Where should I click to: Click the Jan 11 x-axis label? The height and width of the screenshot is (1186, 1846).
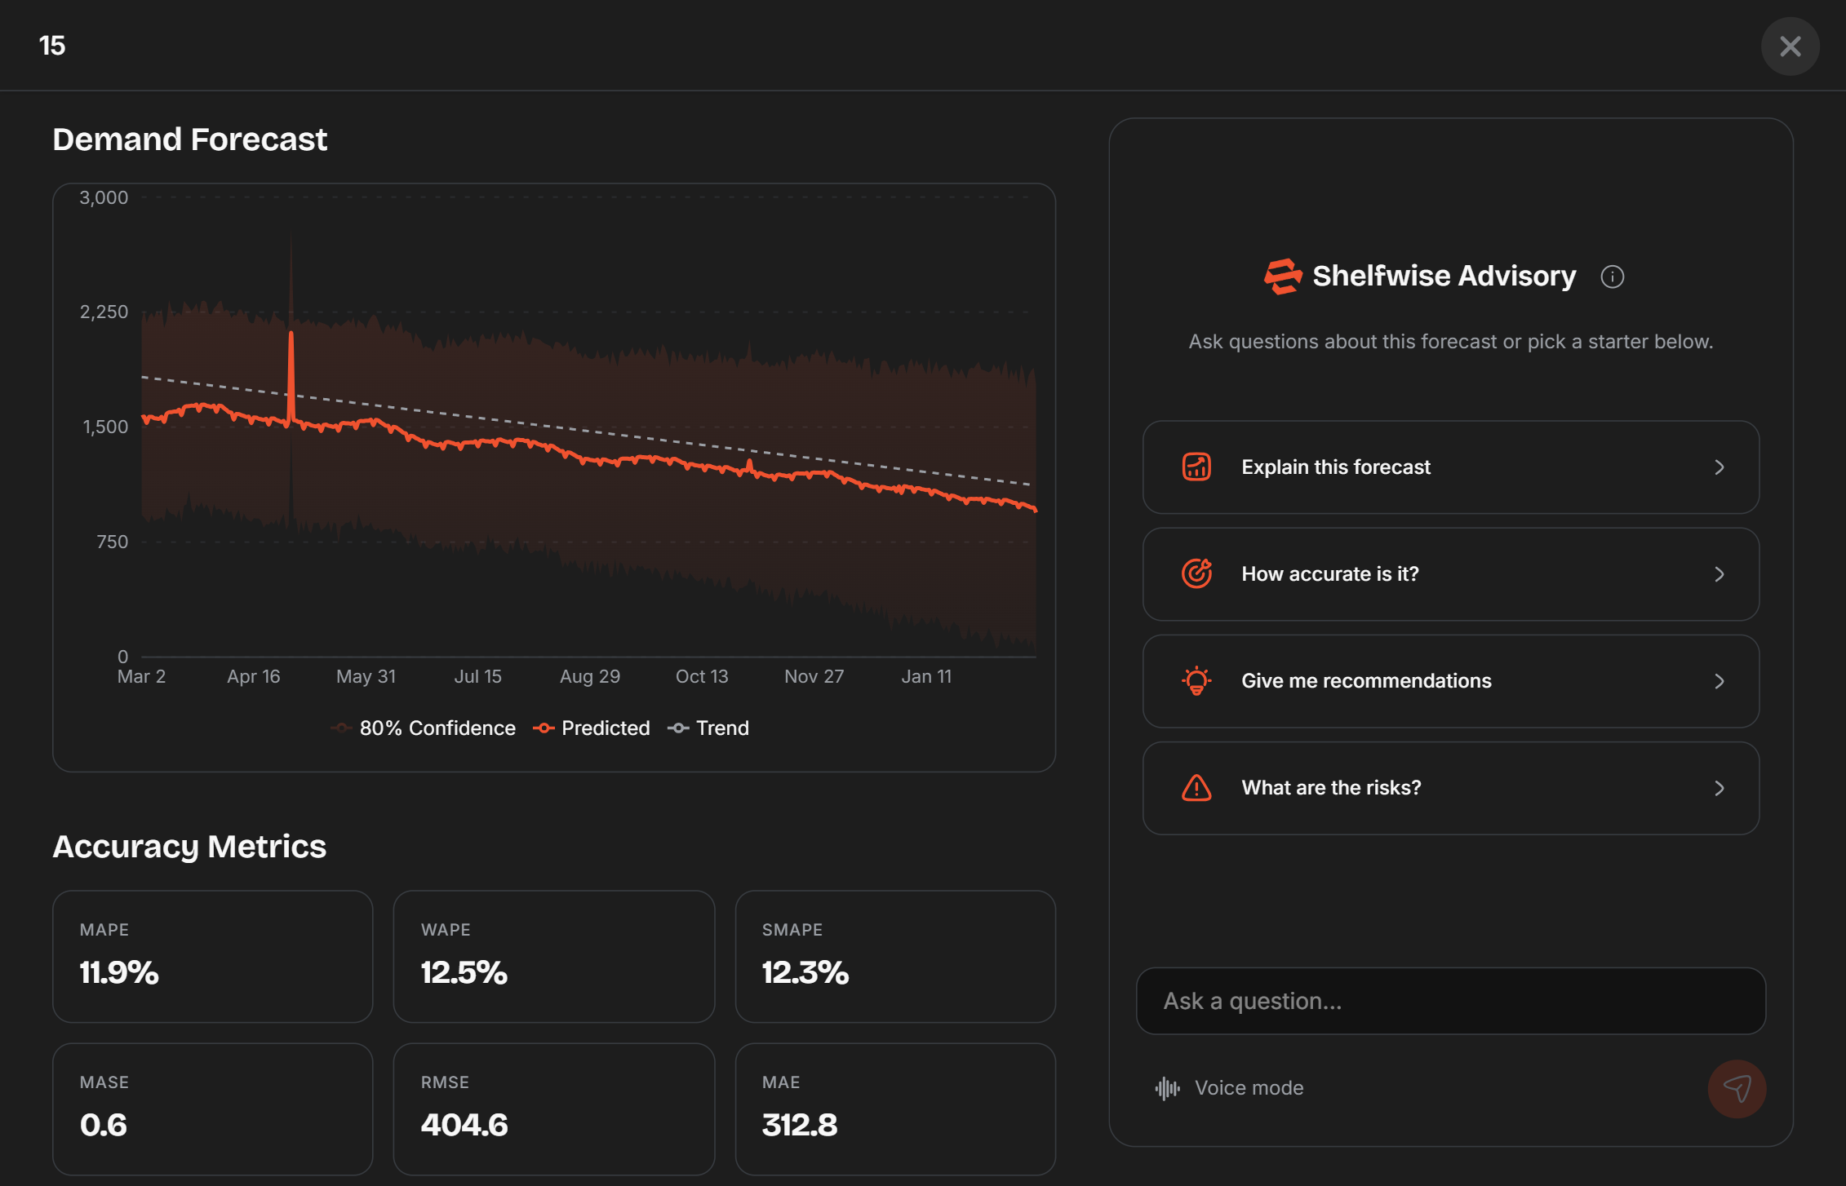pyautogui.click(x=926, y=676)
